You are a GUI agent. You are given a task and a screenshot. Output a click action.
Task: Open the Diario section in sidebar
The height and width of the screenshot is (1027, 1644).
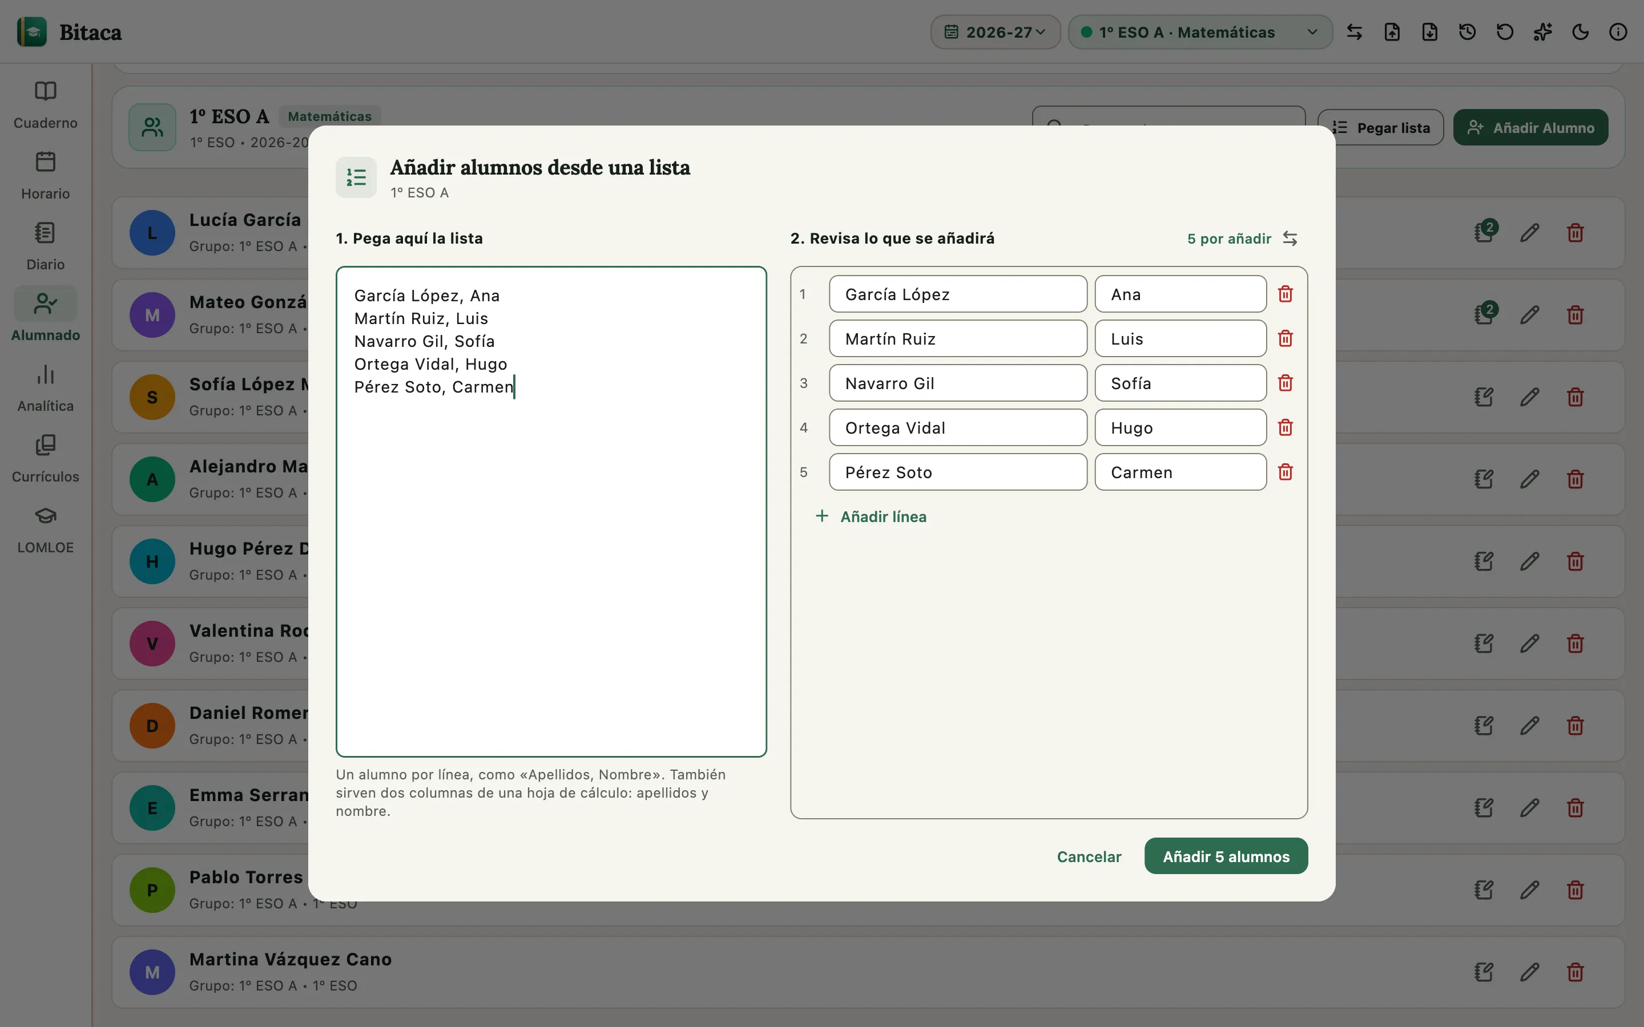46,246
